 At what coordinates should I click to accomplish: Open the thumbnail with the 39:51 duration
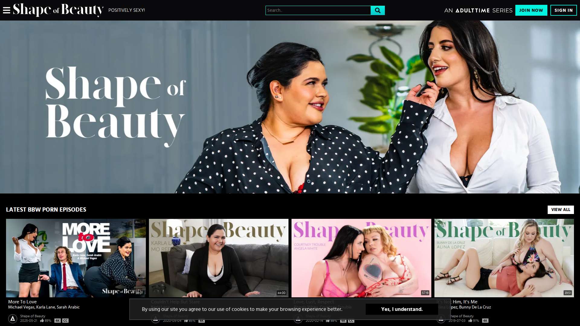(504, 258)
